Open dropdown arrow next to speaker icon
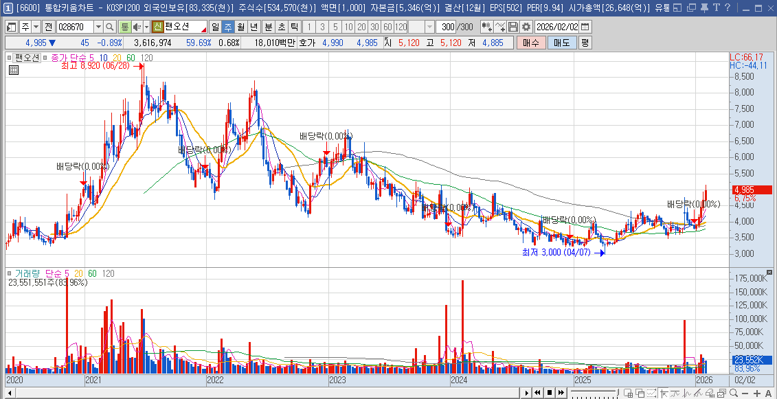The width and height of the screenshot is (777, 399). point(147,27)
